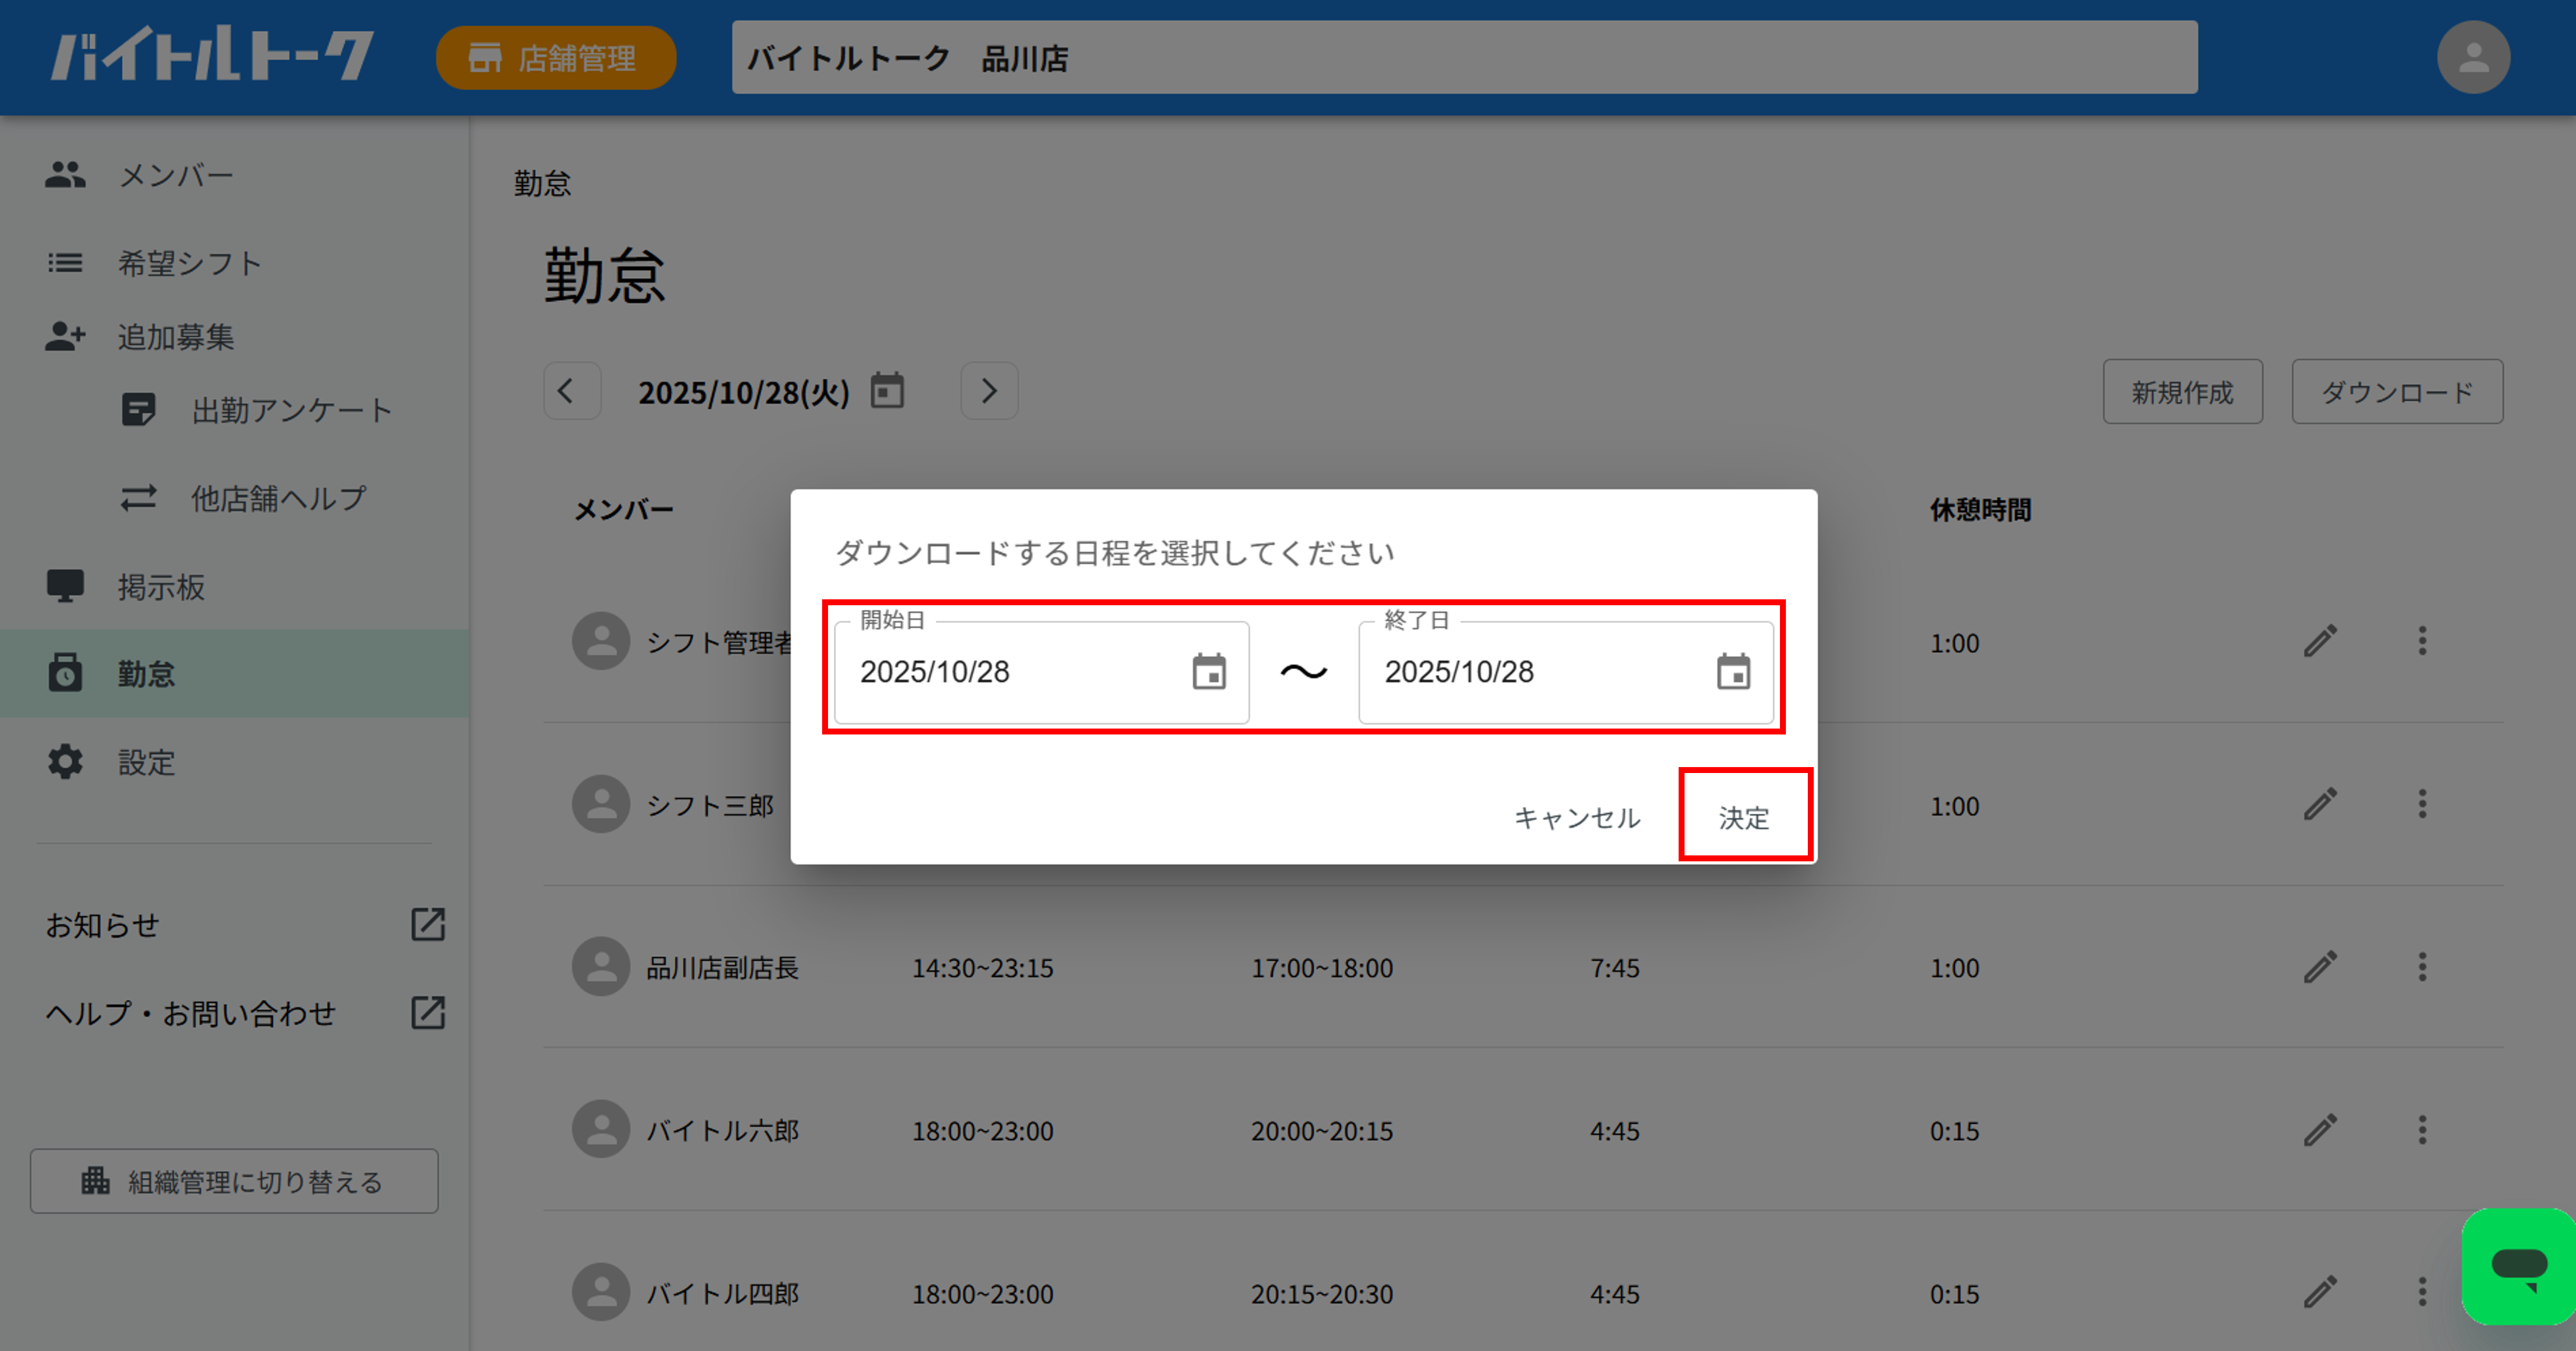Click the 店舗管理 store management button

tap(556, 58)
